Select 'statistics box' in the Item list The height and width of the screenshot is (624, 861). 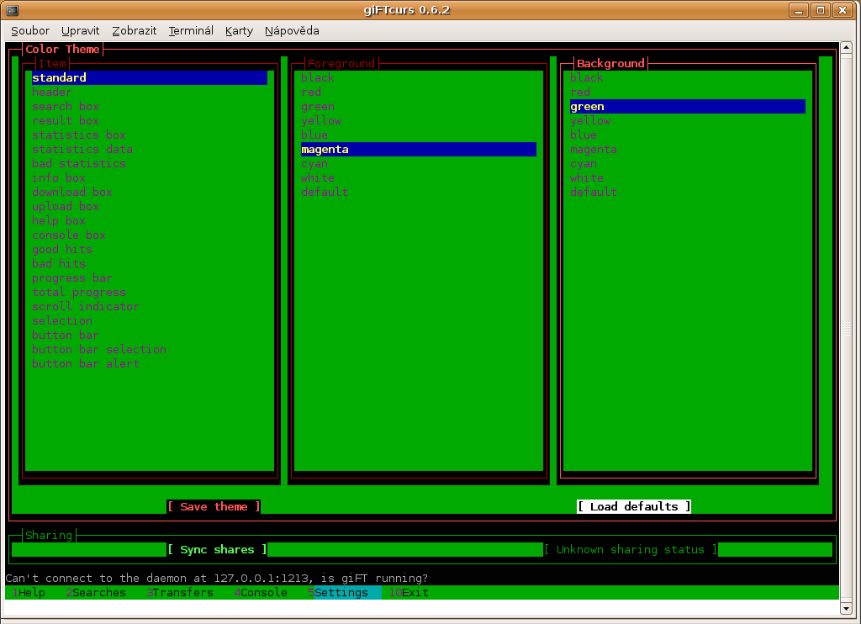(x=78, y=135)
